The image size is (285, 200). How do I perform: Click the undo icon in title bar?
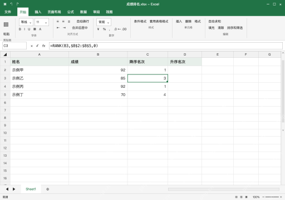(x=11, y=4)
